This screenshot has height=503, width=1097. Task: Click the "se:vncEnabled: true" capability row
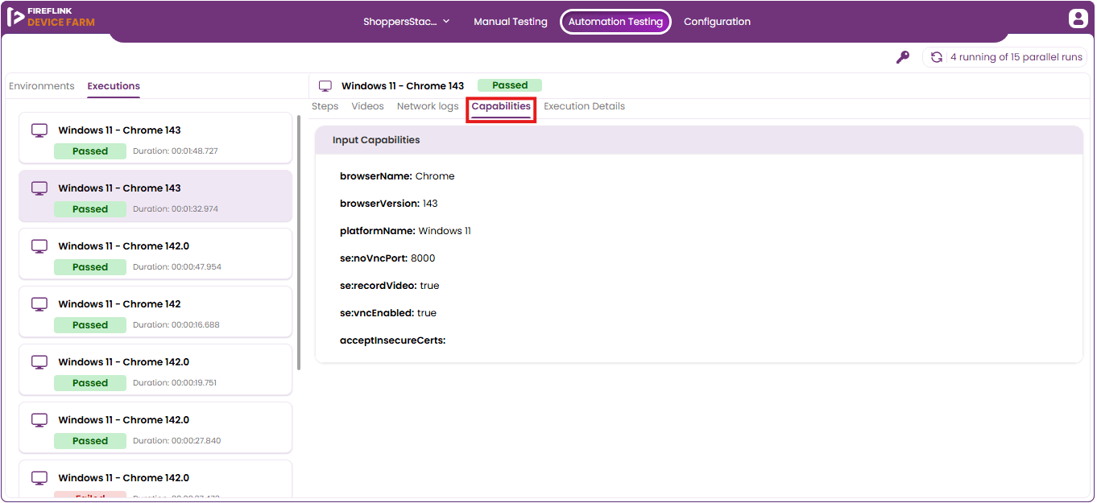pos(388,313)
